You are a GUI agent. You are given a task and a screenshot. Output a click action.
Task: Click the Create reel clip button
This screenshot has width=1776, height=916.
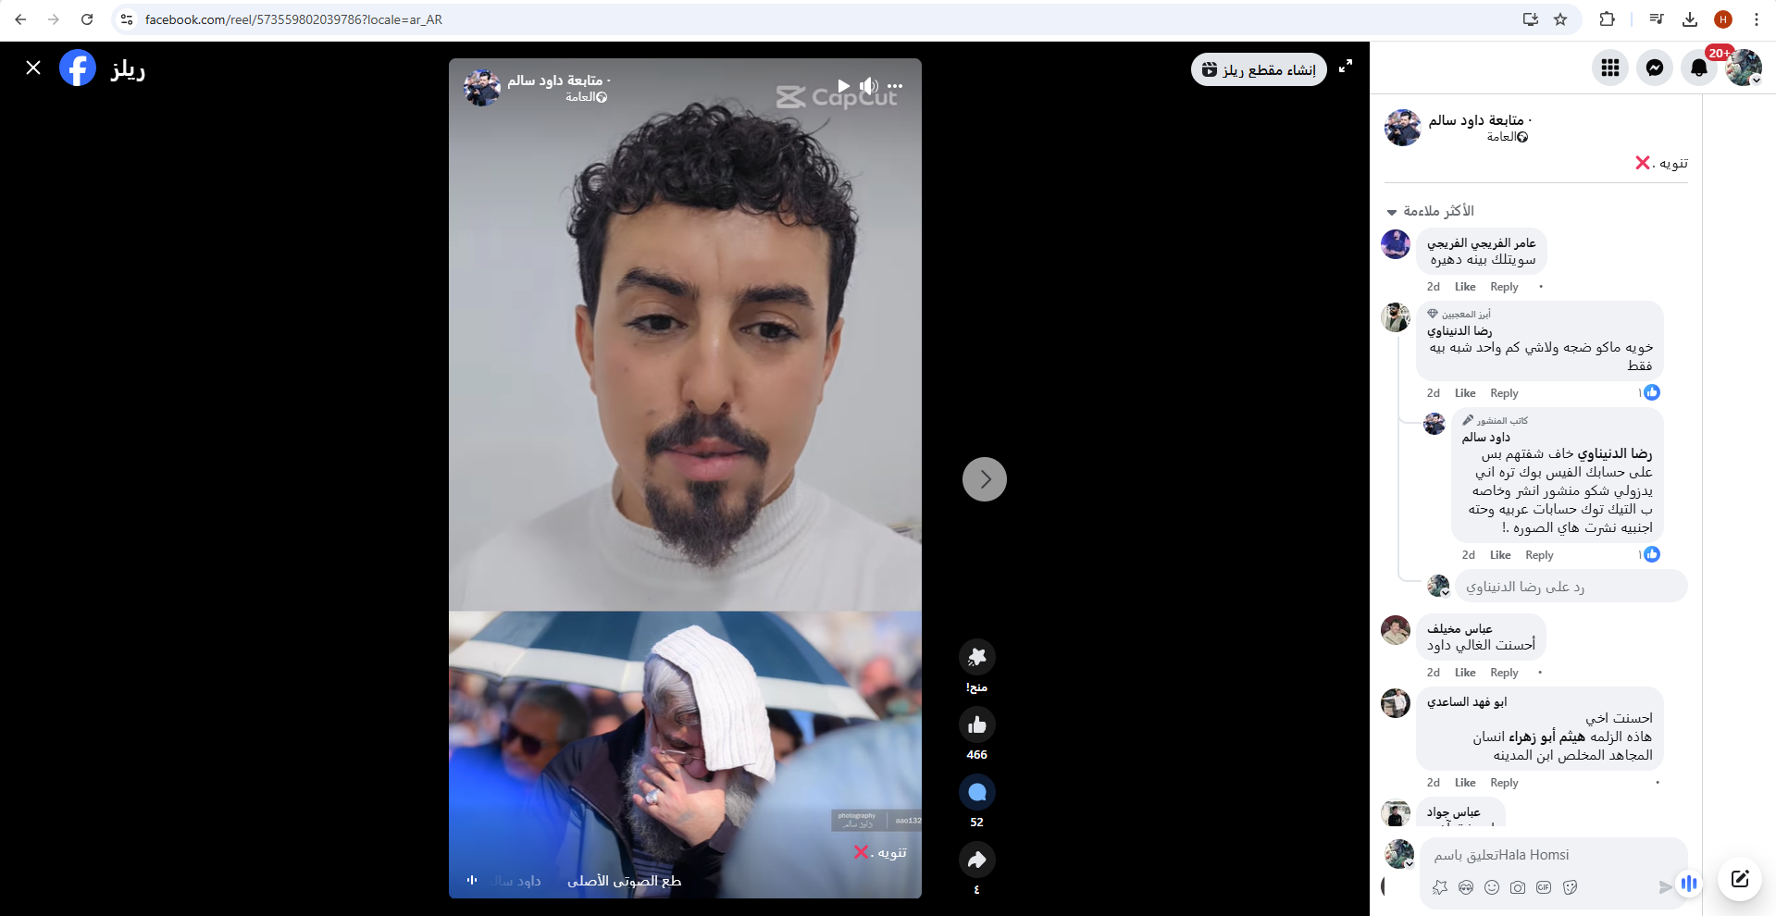point(1259,69)
